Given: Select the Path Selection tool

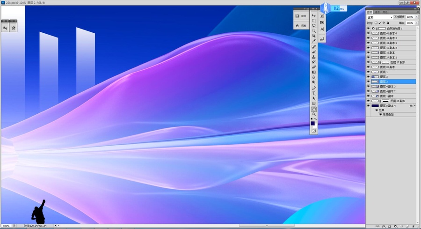Looking at the screenshot, I should (x=313, y=98).
